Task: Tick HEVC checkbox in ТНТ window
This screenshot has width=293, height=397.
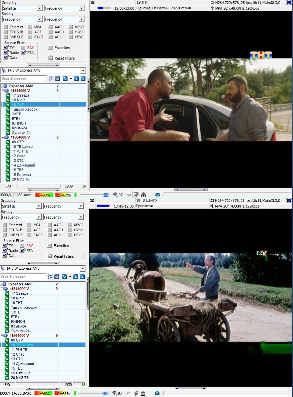Action: click(70, 37)
